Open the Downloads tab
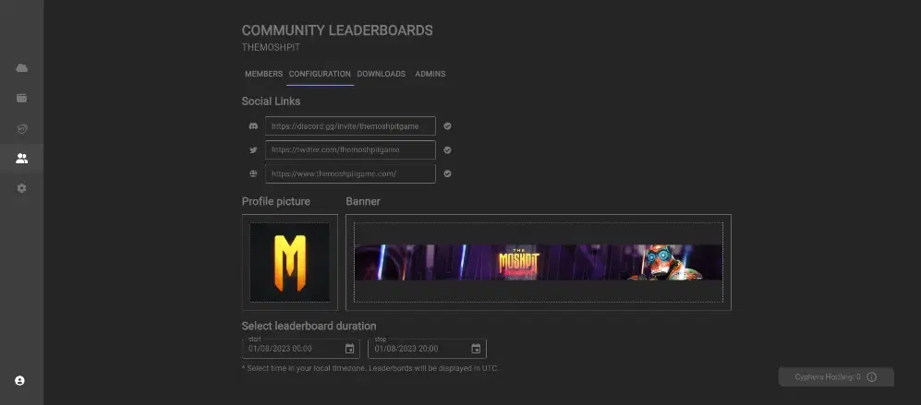This screenshot has width=921, height=405. coord(382,74)
